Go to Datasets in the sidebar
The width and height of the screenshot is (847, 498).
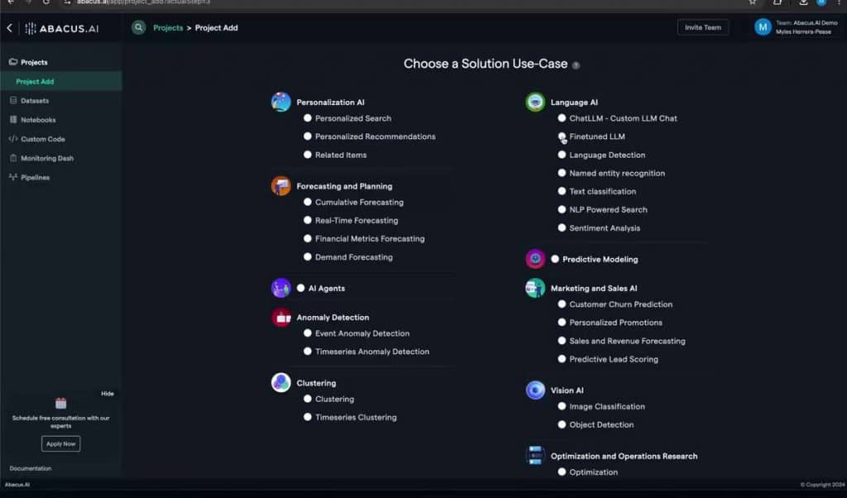pos(35,101)
